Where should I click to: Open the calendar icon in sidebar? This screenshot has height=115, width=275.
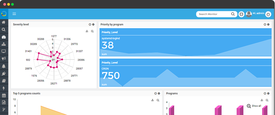(4, 96)
